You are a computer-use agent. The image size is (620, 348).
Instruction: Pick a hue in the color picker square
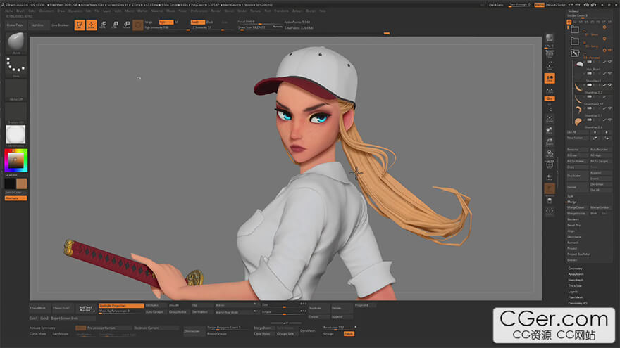click(15, 160)
